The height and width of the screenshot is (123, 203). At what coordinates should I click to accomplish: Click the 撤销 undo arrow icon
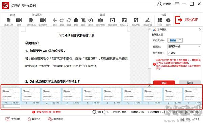[55, 20]
